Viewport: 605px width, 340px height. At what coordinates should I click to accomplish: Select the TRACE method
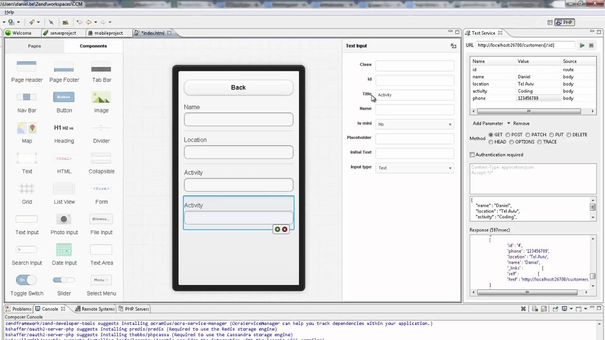coord(547,142)
